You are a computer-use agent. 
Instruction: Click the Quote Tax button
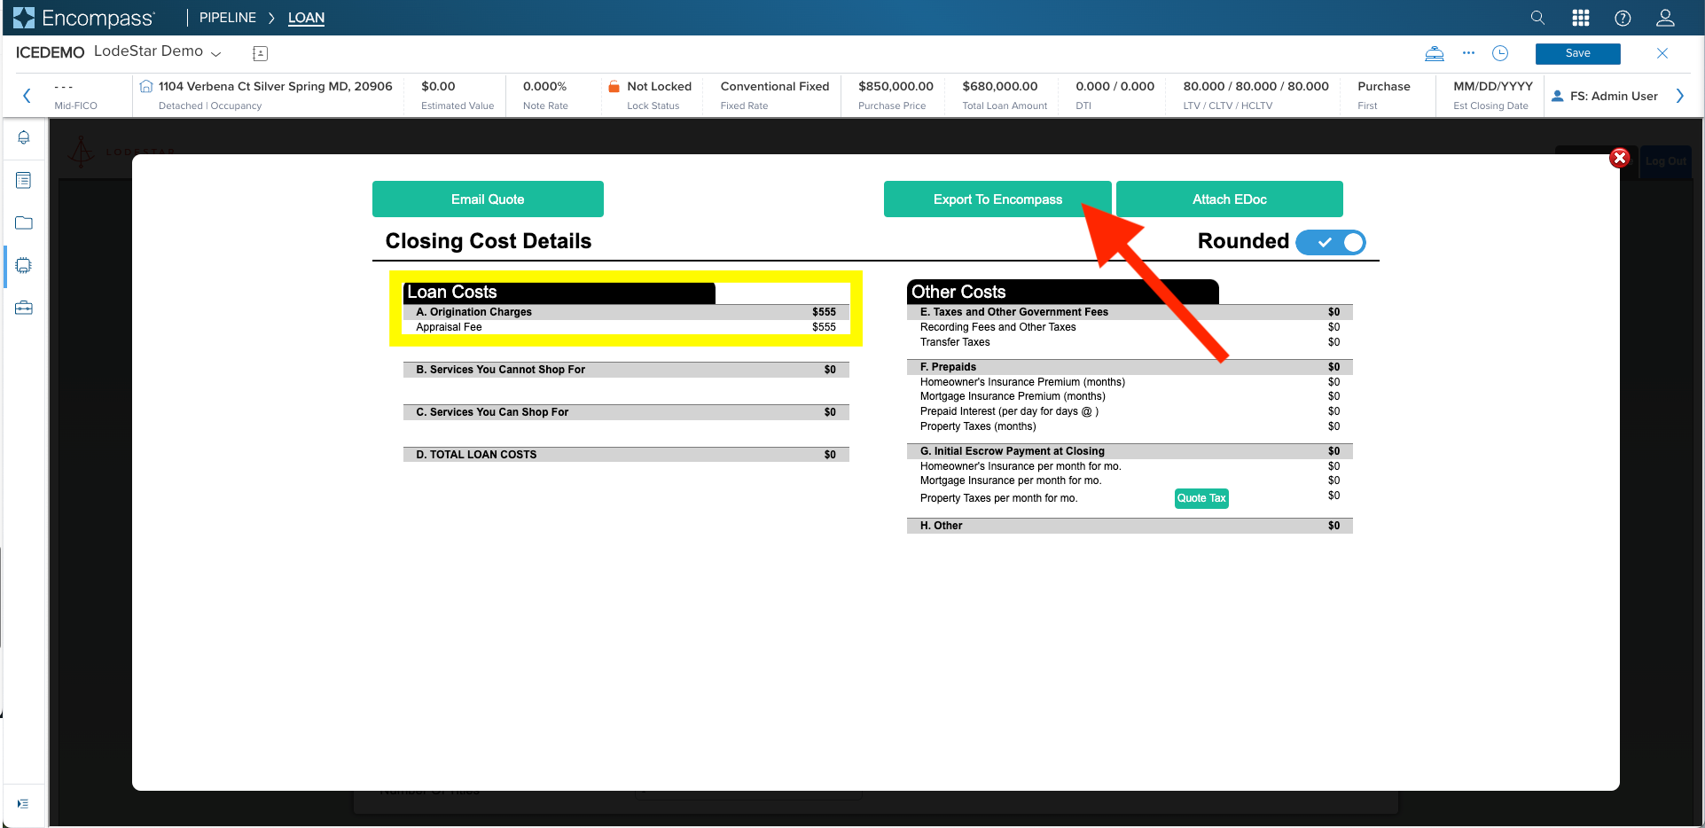(x=1201, y=498)
